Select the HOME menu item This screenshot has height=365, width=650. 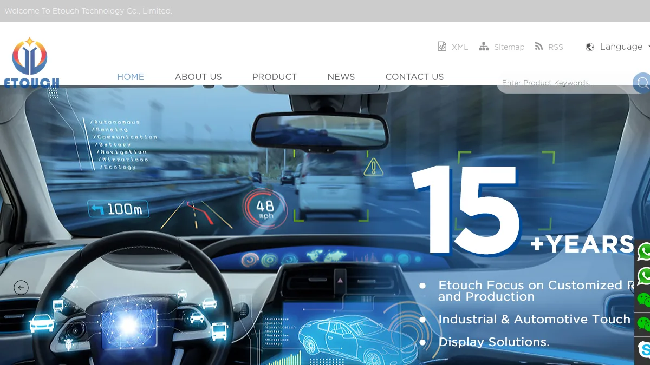point(131,77)
